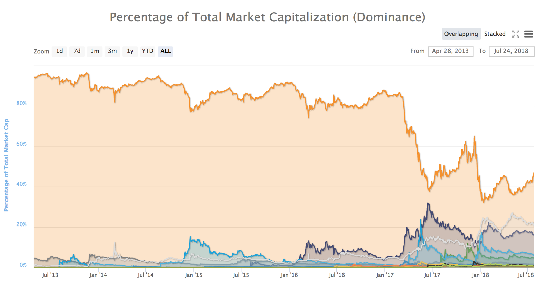Zoom chart to YTD
The height and width of the screenshot is (285, 542).
tap(148, 51)
